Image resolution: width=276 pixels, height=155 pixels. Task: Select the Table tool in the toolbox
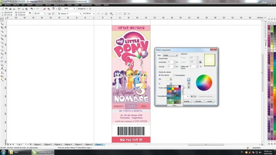click(2, 61)
